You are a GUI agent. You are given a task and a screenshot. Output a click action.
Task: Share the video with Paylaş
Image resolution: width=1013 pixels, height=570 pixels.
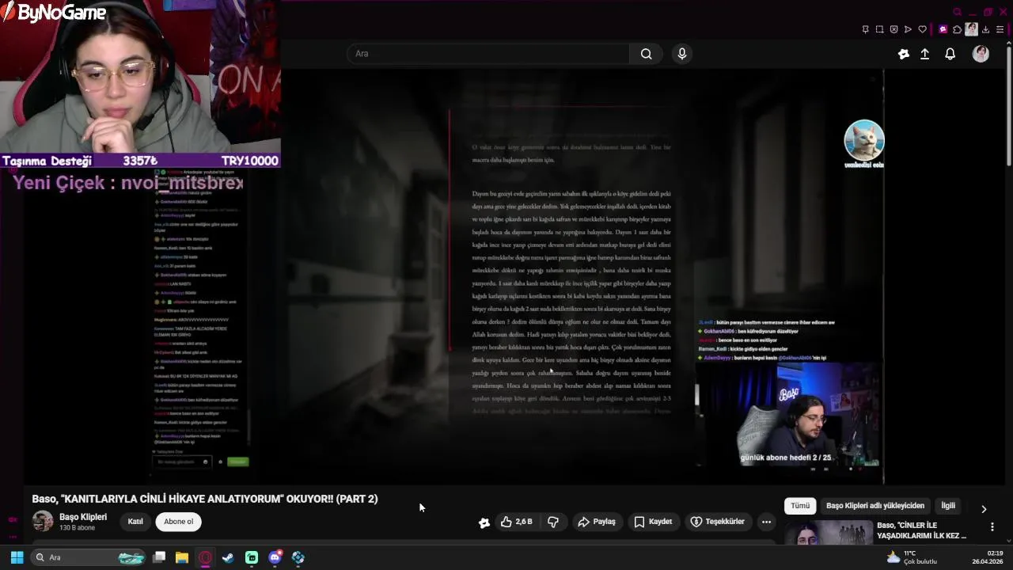pos(597,522)
